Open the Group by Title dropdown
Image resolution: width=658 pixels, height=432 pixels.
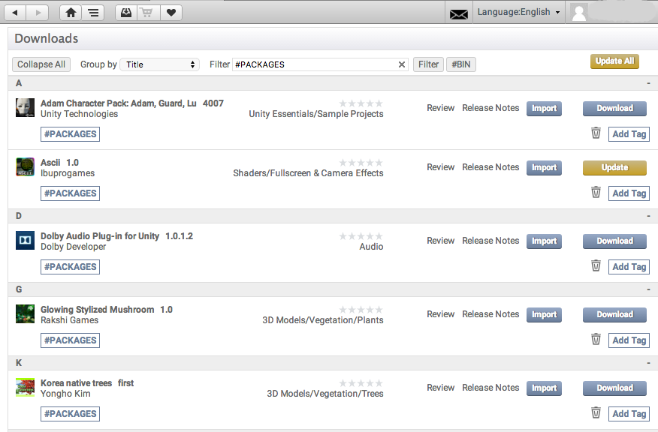(x=159, y=64)
